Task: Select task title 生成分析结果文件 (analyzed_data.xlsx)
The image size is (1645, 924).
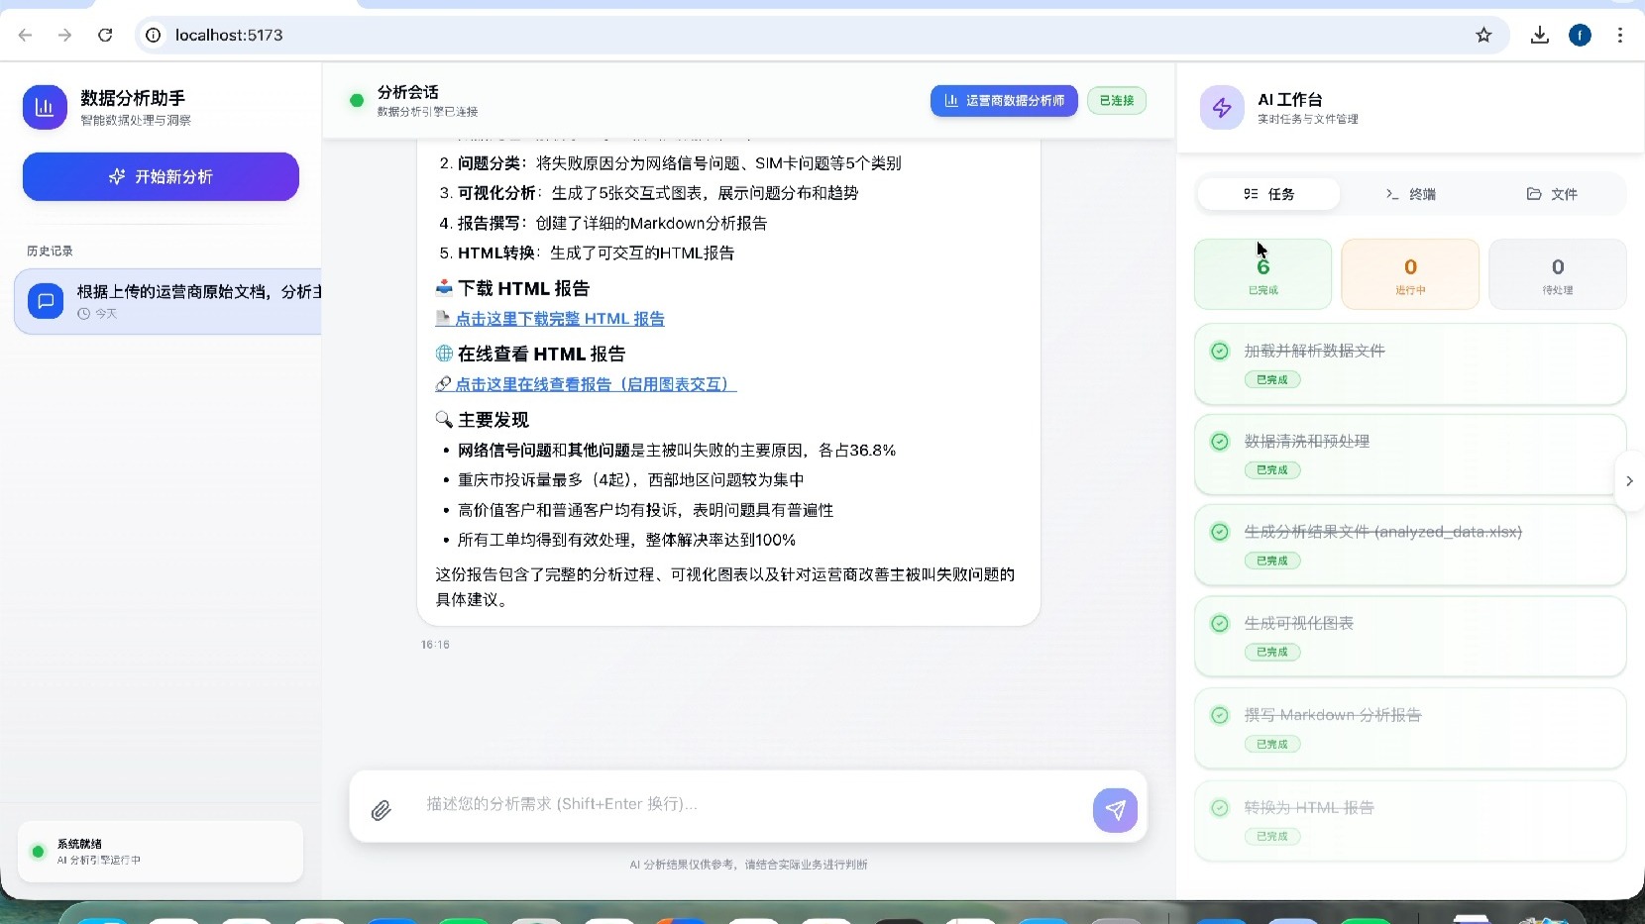Action: click(1382, 532)
